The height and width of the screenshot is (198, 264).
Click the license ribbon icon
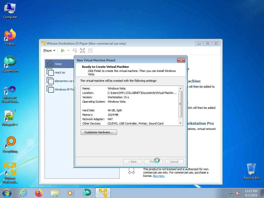131,171
